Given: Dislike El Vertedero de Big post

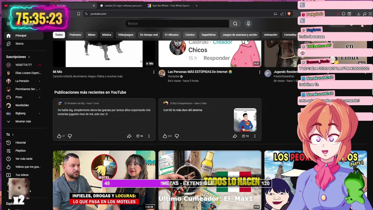Looking at the screenshot, I should pyautogui.click(x=70, y=136).
